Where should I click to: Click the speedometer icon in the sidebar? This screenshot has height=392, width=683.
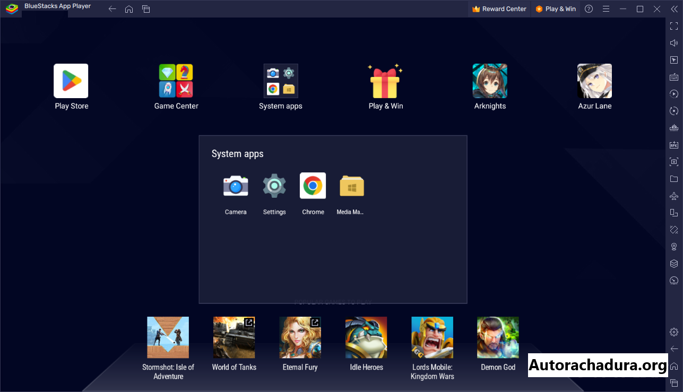click(x=674, y=281)
